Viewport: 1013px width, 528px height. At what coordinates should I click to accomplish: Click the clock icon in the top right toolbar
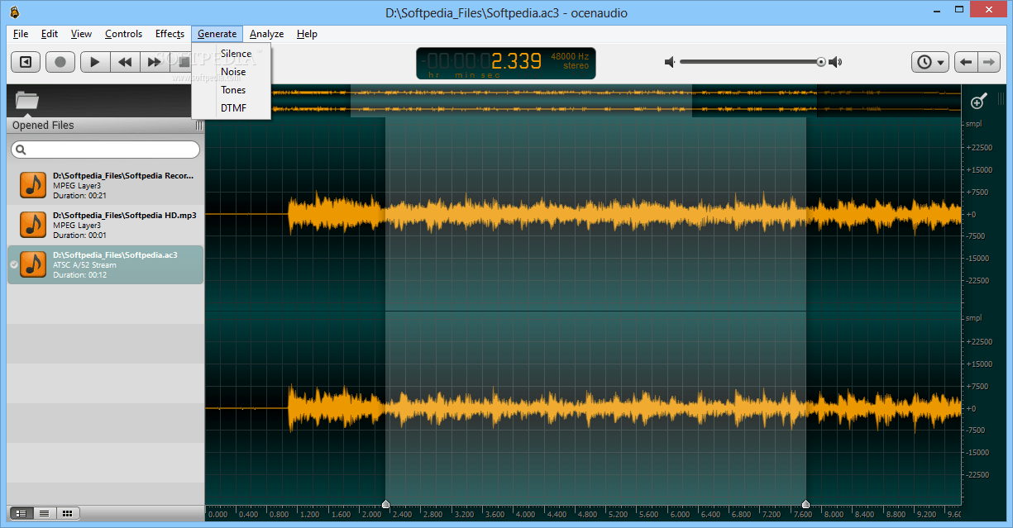924,61
